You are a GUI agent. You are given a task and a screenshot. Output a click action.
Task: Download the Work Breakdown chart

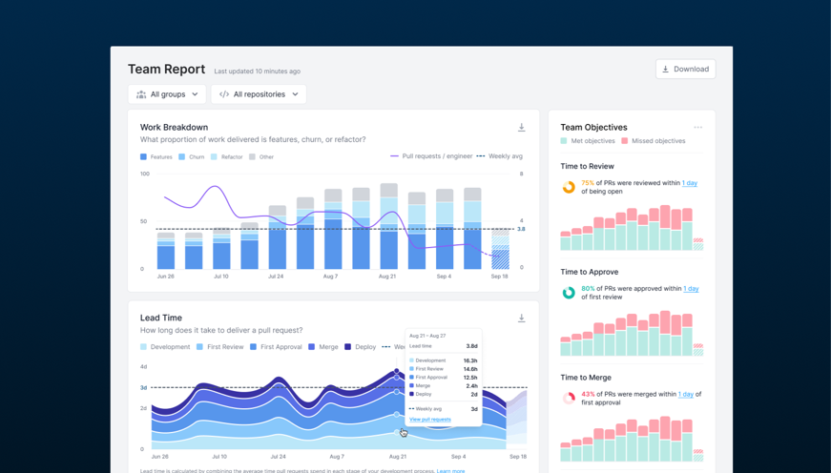pos(521,128)
